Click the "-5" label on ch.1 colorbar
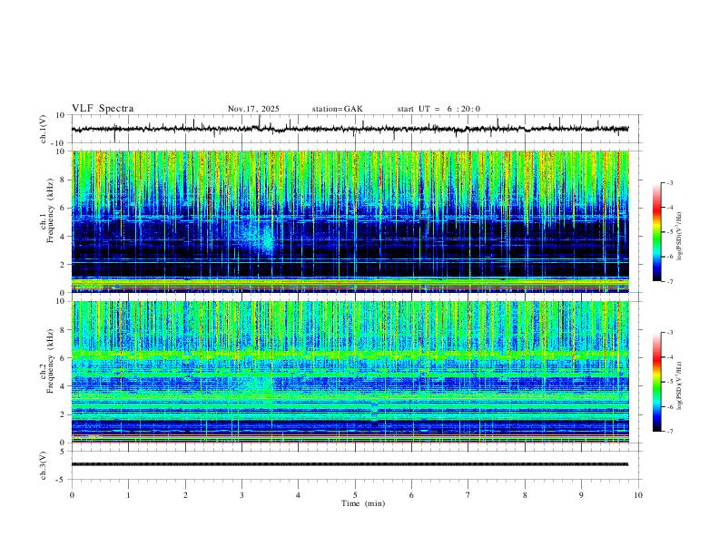 670,232
